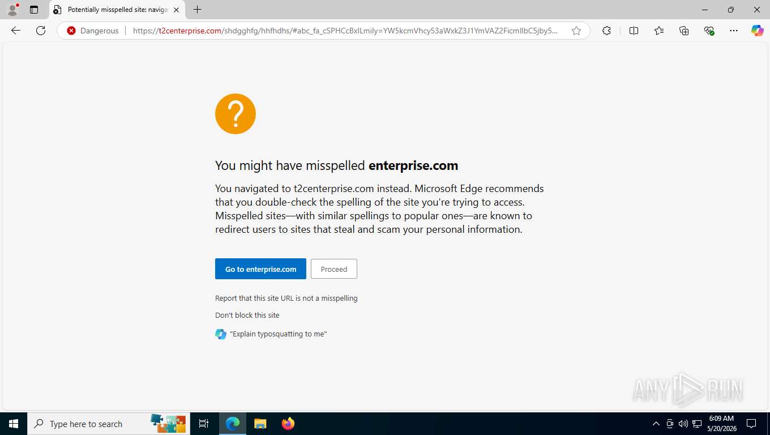This screenshot has width=770, height=435.
Task: Open File Explorer from the taskbar
Action: [x=260, y=424]
